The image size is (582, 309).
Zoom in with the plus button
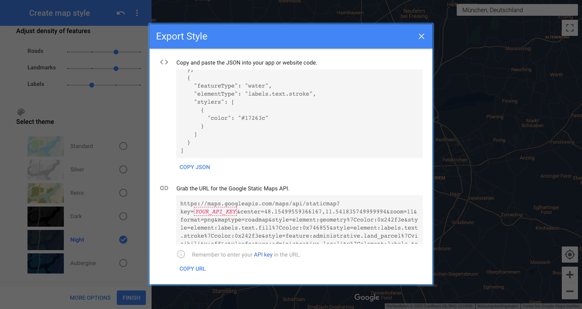click(569, 275)
